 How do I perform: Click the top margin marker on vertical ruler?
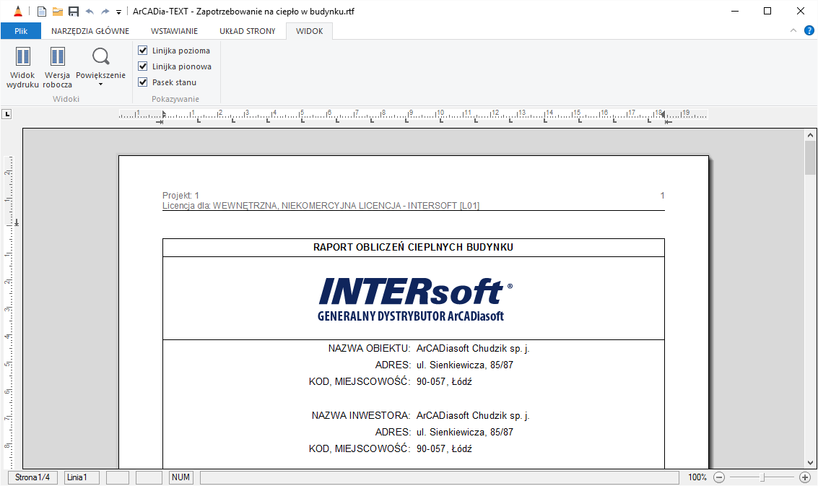[x=17, y=223]
